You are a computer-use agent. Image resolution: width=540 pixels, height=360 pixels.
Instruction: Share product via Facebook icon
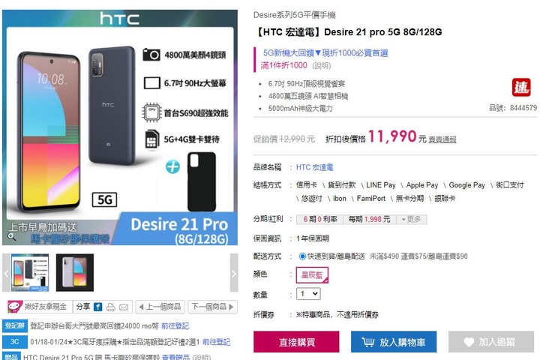98,307
